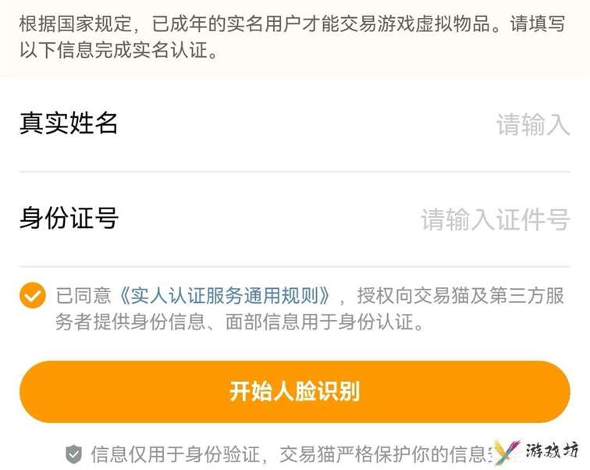The width and height of the screenshot is (590, 470).
Task: Click the 根据国家规定 notice banner text
Action: pos(75,23)
